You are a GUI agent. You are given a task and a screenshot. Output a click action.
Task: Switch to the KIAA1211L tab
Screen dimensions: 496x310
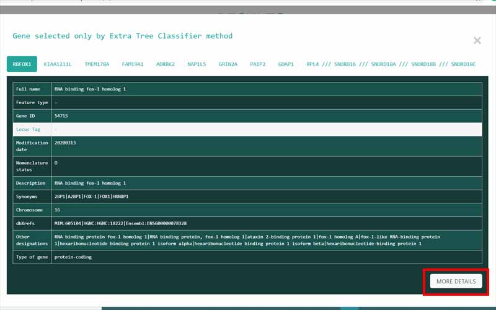[58, 64]
